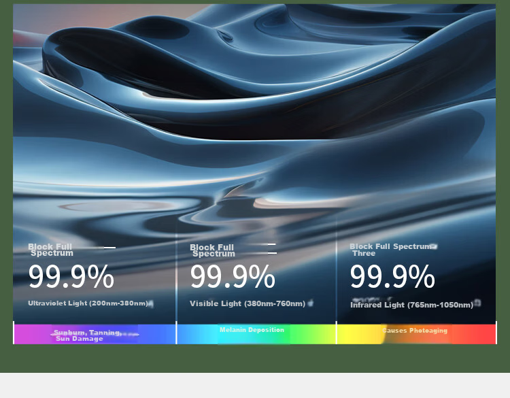
Task: Click Block Full Spectrum heading above ultraviolet
Action: click(50, 250)
